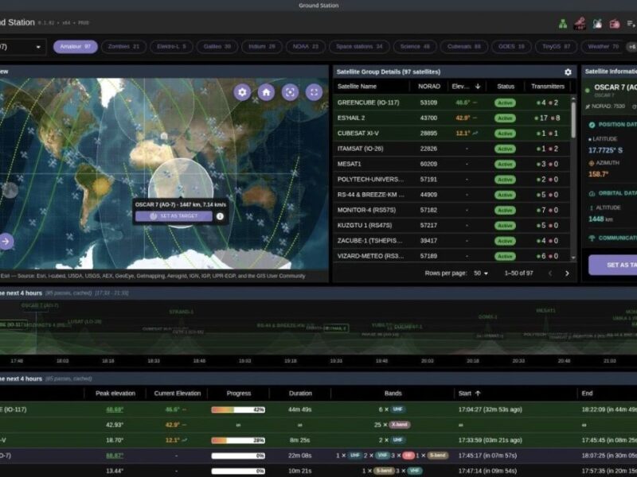The width and height of the screenshot is (637, 477).
Task: Open Satellite Group Details table settings
Action: [568, 72]
